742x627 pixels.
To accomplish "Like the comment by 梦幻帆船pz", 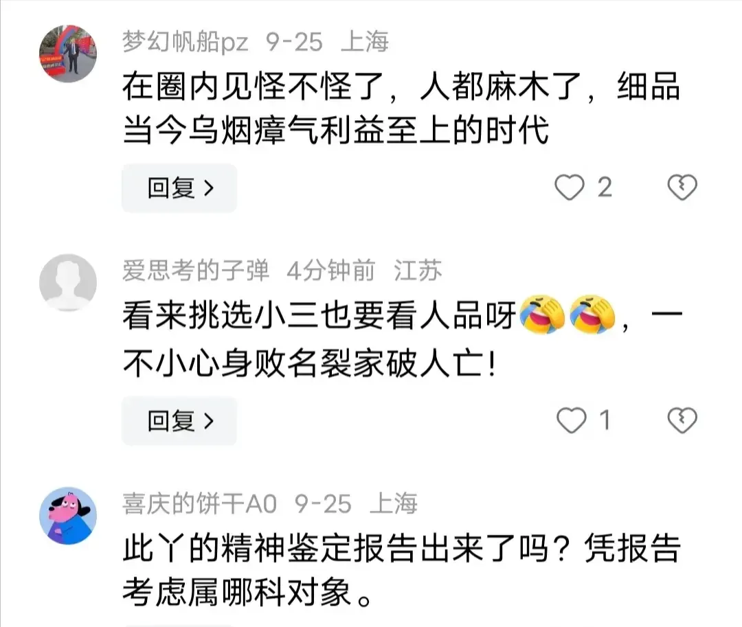I will (x=570, y=187).
